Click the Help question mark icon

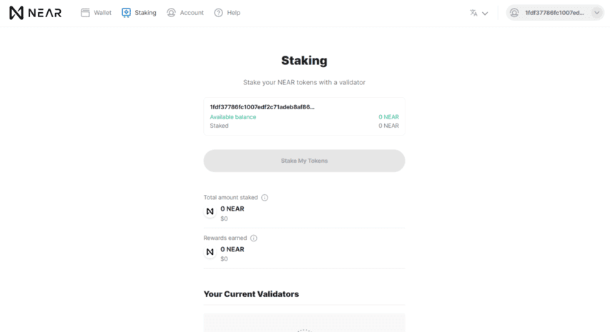[x=219, y=13]
